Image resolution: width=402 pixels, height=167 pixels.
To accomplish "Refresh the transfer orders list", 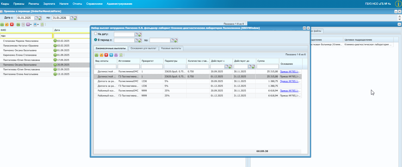I will pos(42,24).
